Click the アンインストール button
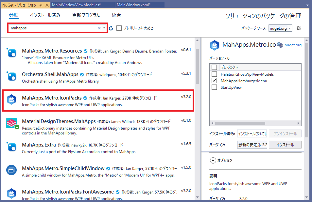312x202 pixels. [285, 134]
